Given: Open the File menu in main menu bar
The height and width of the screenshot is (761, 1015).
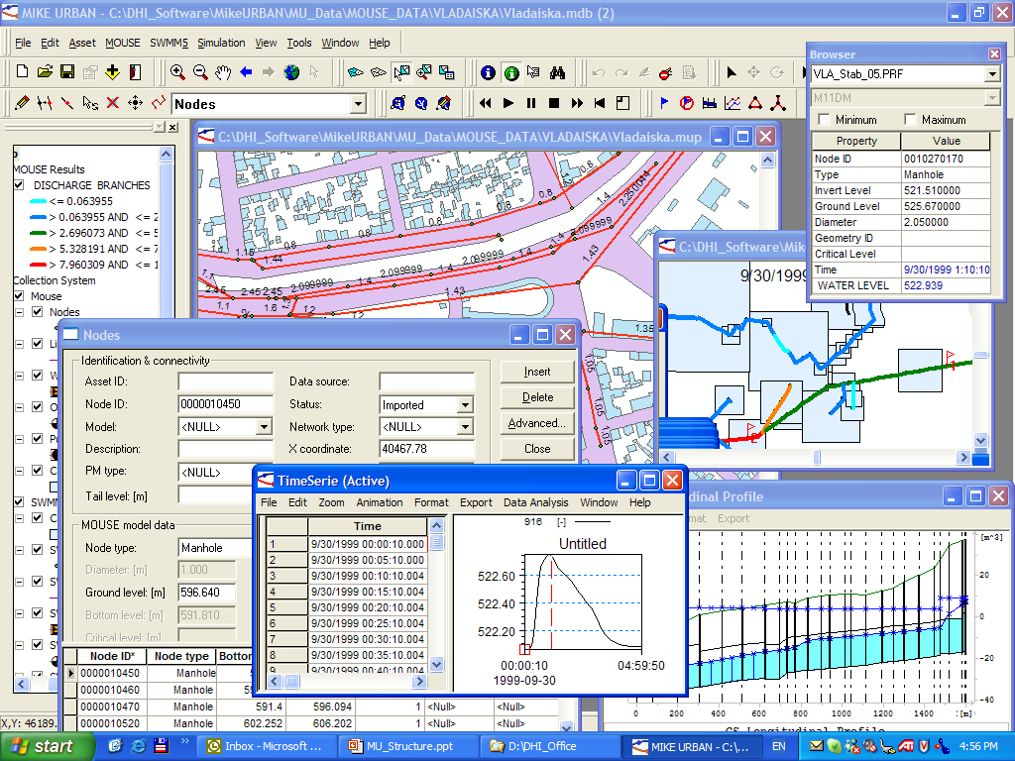Looking at the screenshot, I should point(23,43).
